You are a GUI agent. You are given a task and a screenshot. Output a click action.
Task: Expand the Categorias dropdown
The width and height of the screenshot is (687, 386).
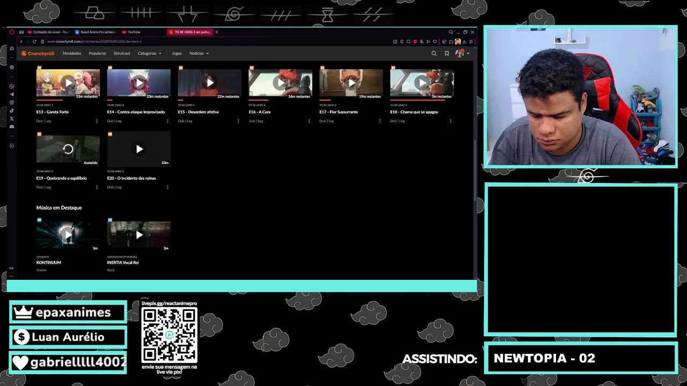149,54
